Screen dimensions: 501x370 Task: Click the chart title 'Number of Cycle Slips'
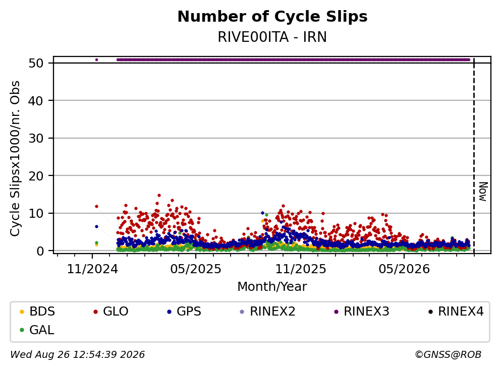click(x=272, y=17)
